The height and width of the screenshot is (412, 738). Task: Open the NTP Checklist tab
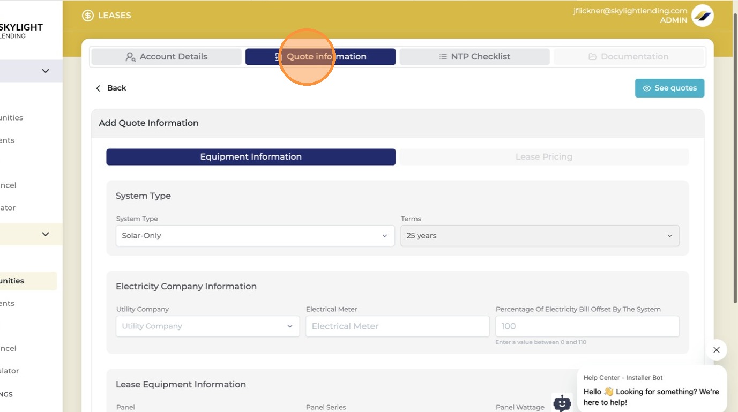point(474,57)
